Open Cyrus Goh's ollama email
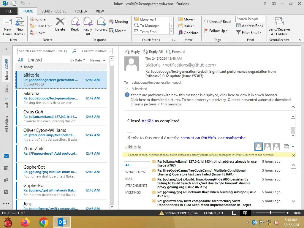The width and height of the screenshot is (304, 228). pos(62,116)
